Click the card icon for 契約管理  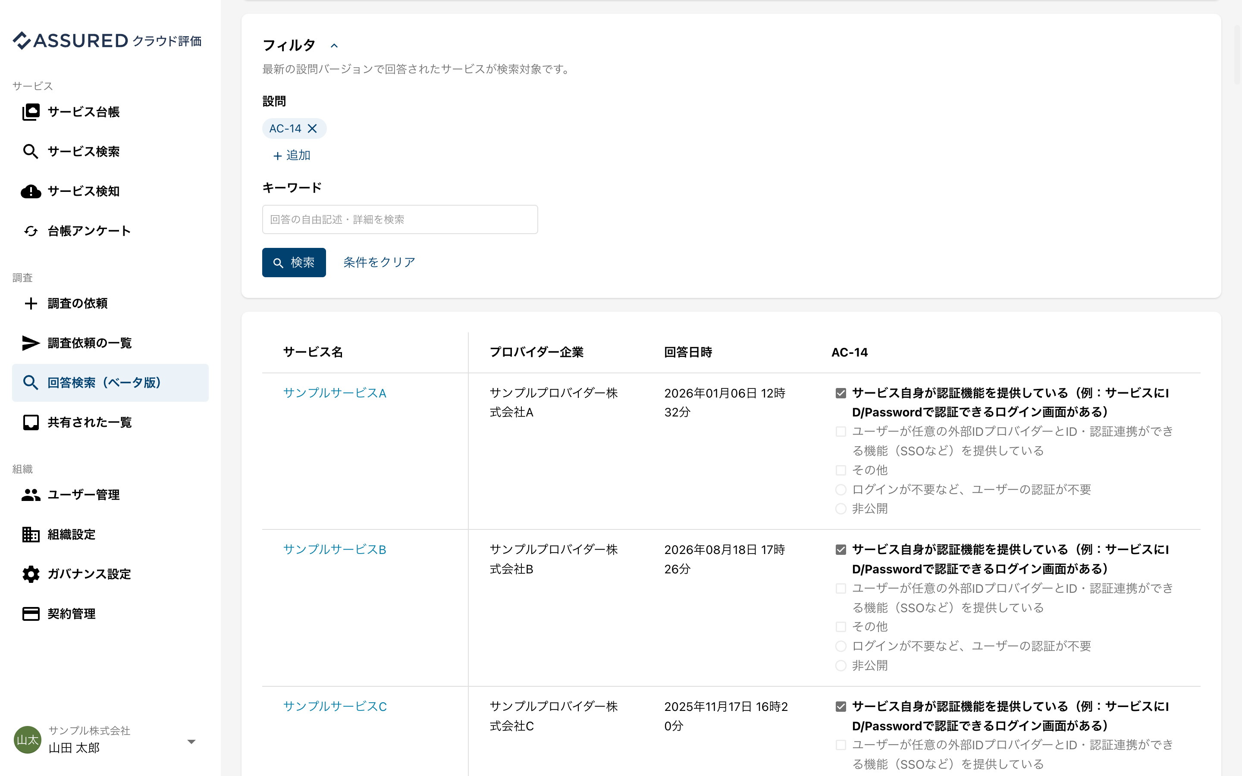pos(31,614)
